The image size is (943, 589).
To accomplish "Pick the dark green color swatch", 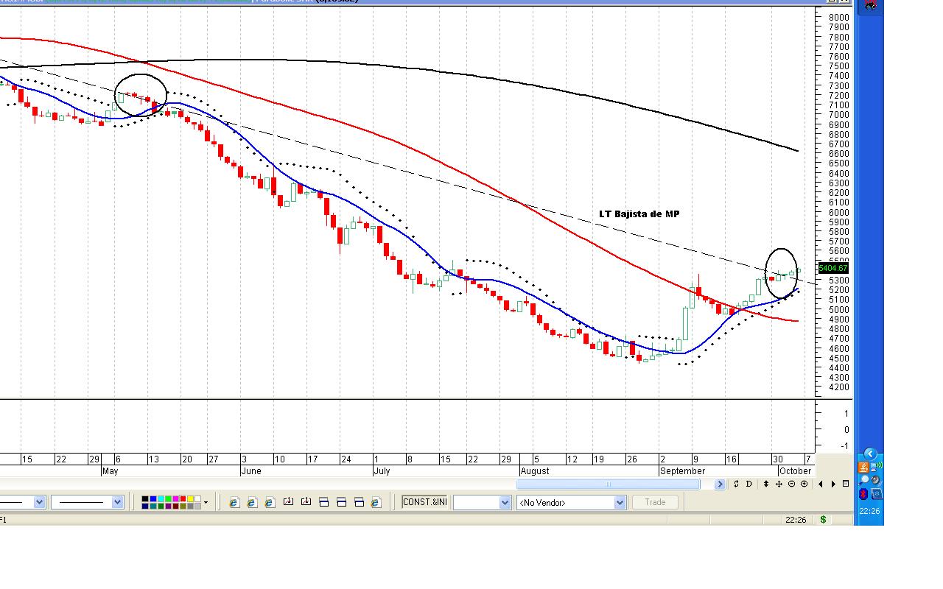I will pos(160,506).
